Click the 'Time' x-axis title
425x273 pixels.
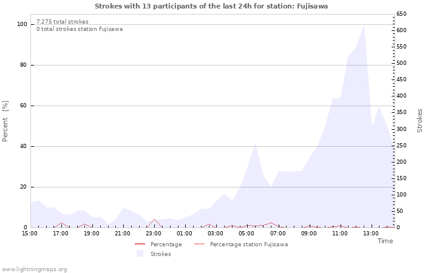(385, 241)
